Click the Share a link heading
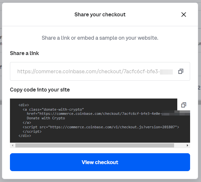 (x=24, y=53)
